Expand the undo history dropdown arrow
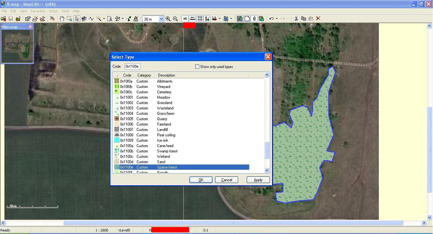The image size is (433, 234). pos(277,19)
